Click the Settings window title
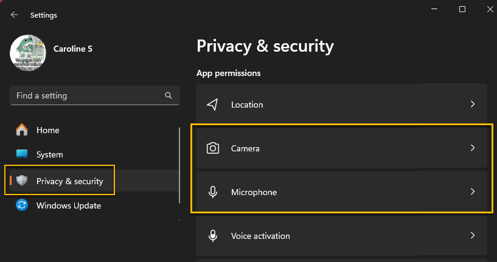 (44, 15)
